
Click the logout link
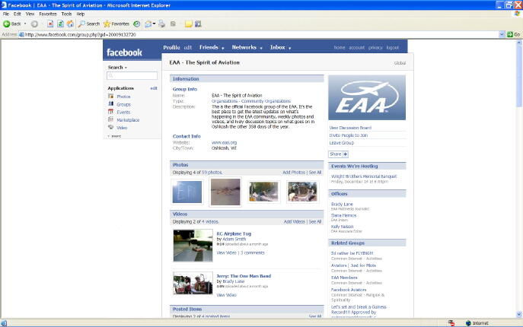tap(393, 48)
